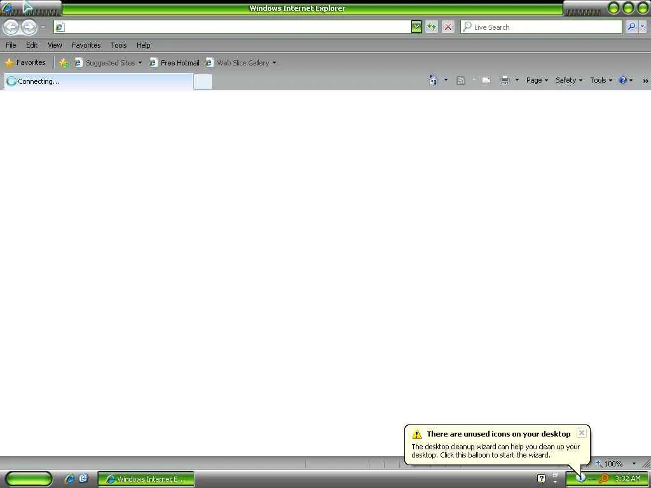Click the Back navigation button

point(11,27)
